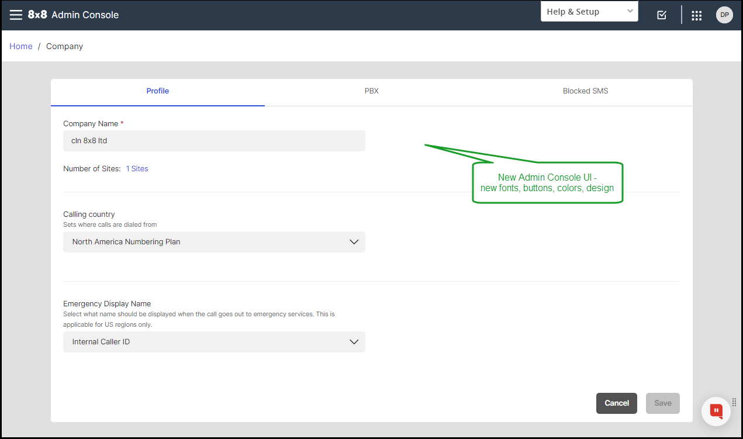Screen dimensions: 743x439
Task: Click the Number of Sites label
Action: pos(92,169)
